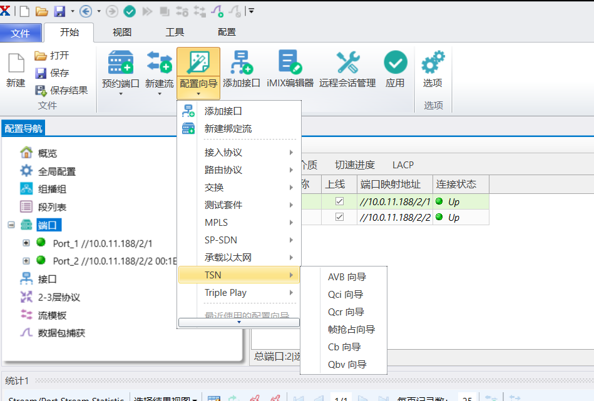The height and width of the screenshot is (401, 594).
Task: Click the new document icon in quick access toolbar
Action: click(24, 11)
